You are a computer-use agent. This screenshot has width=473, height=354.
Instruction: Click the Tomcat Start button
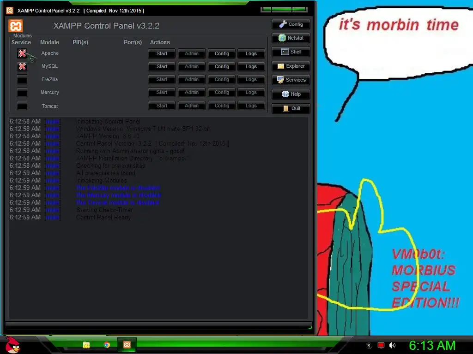click(x=162, y=106)
